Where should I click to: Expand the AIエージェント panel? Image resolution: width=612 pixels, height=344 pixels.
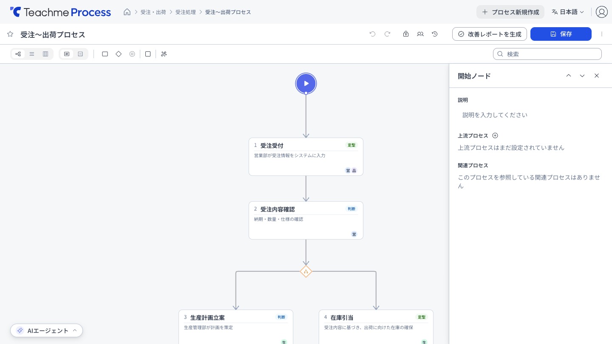pyautogui.click(x=47, y=330)
